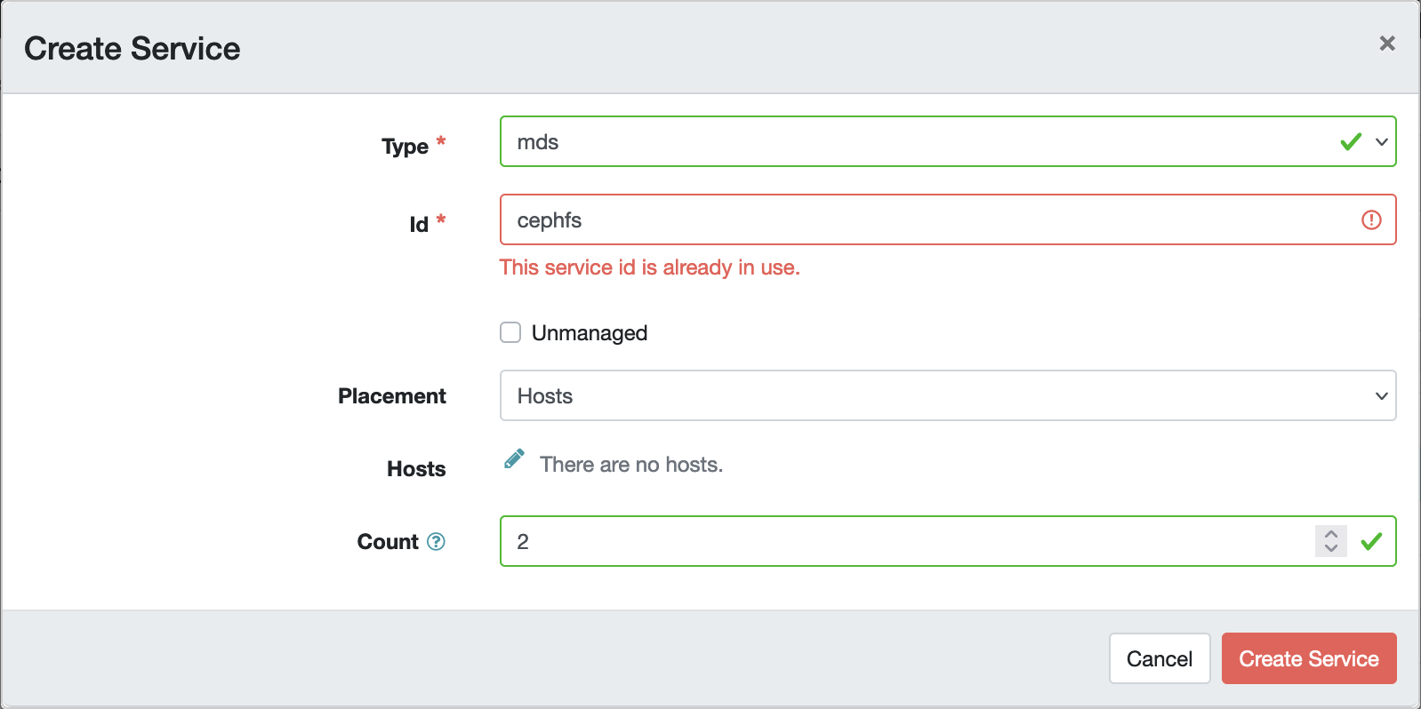Click the pencil icon to edit hosts

click(x=514, y=459)
